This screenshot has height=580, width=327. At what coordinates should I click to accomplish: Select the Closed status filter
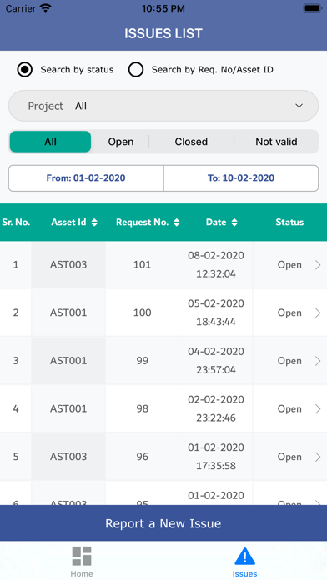pos(191,142)
